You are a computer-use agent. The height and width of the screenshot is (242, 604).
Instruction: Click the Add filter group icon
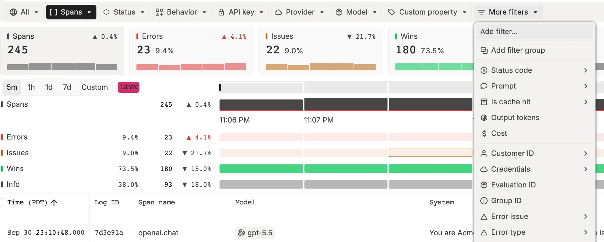(484, 50)
